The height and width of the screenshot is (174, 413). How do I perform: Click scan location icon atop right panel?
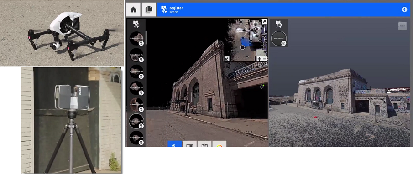click(279, 25)
